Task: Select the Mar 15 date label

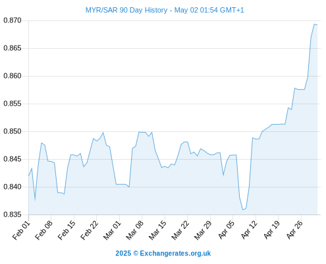Action: [x=157, y=230]
